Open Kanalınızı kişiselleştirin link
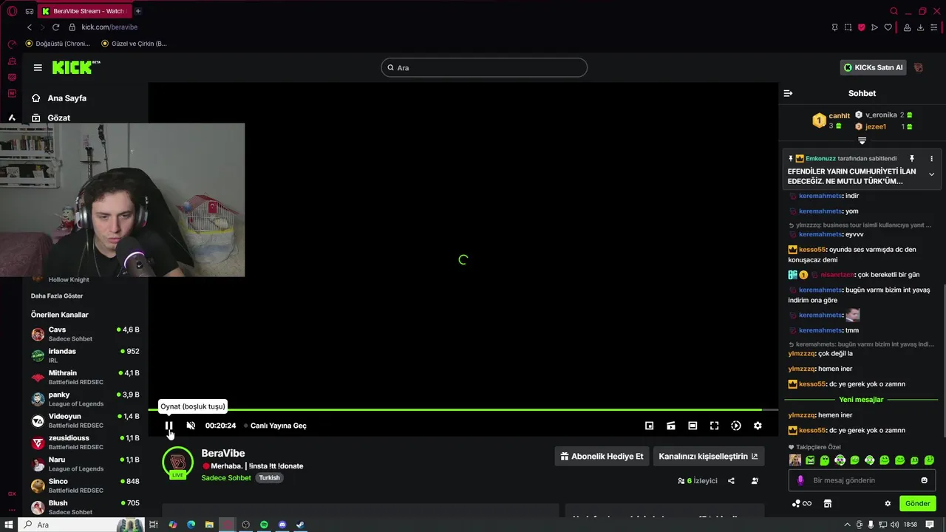Viewport: 946px width, 532px height. [x=708, y=456]
